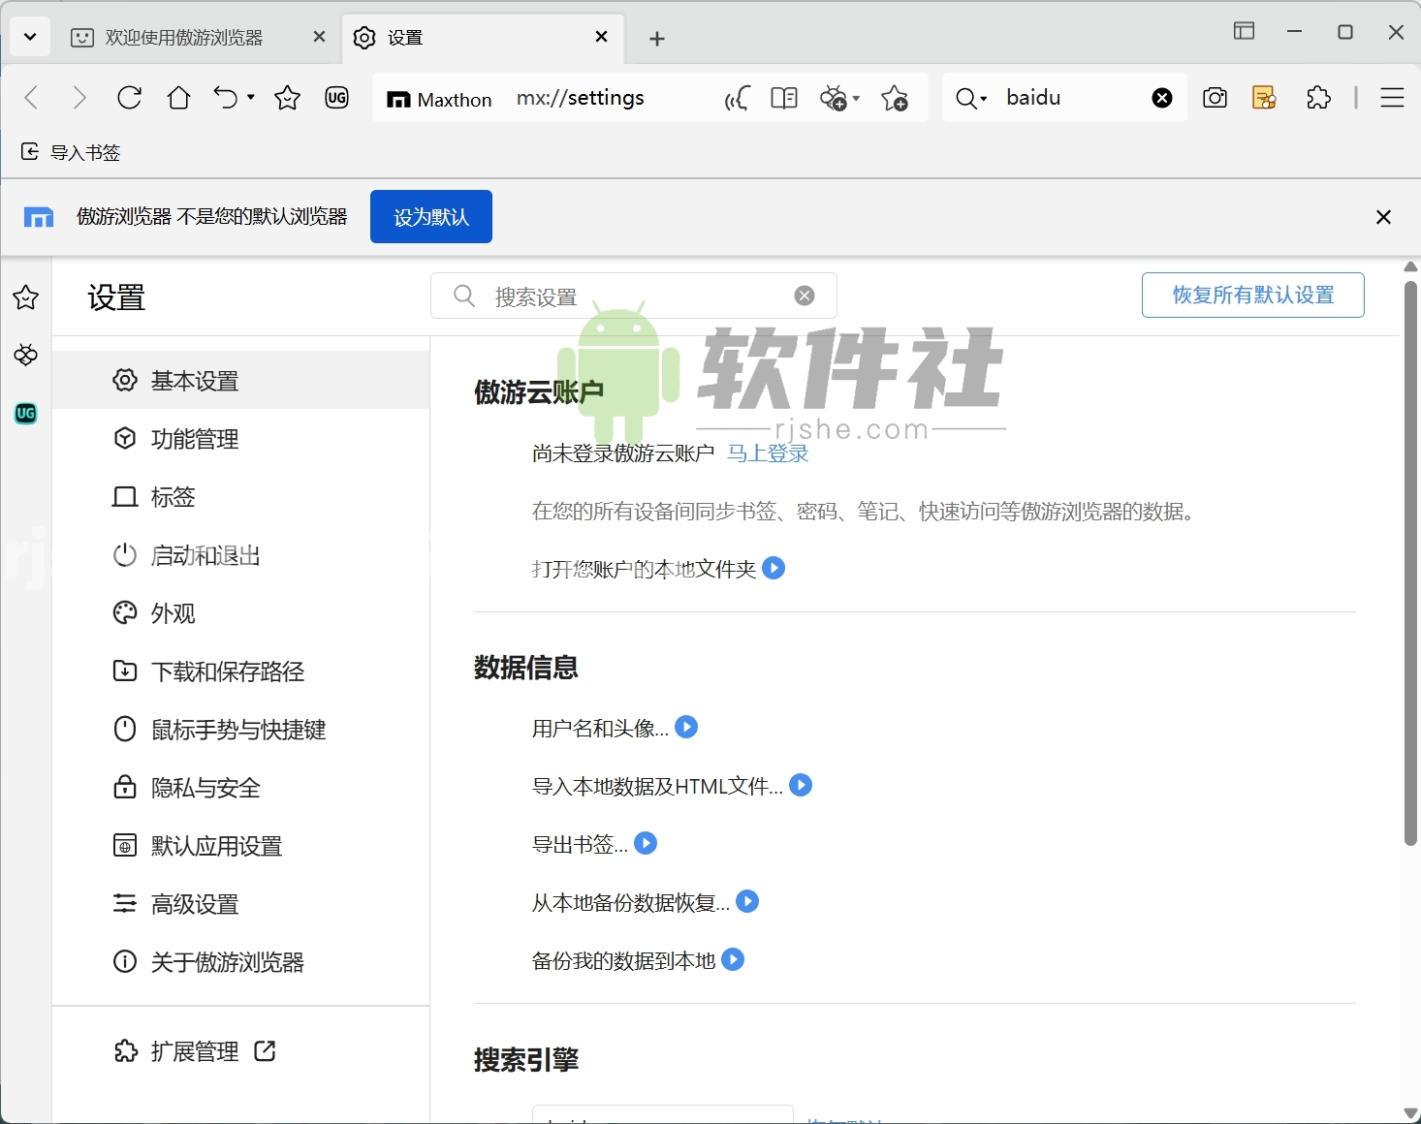Open the undo history dropdown arrow
Viewport: 1421px width, 1124px height.
[x=249, y=97]
